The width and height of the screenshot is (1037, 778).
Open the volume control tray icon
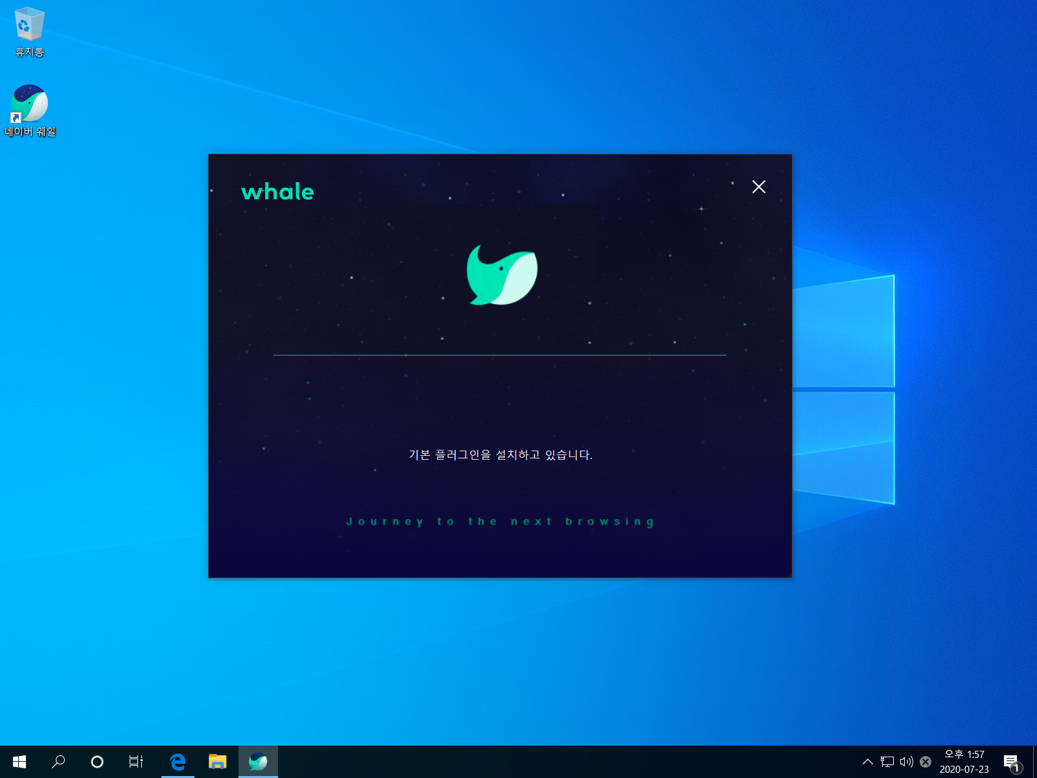tap(906, 762)
